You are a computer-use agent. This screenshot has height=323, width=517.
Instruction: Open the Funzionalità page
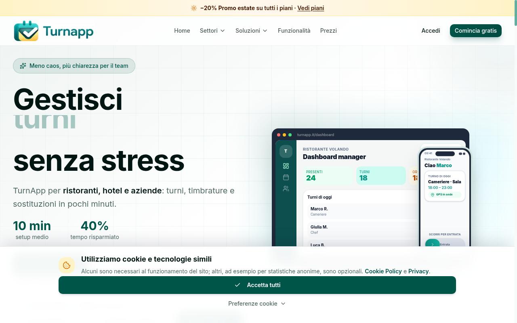pyautogui.click(x=294, y=31)
